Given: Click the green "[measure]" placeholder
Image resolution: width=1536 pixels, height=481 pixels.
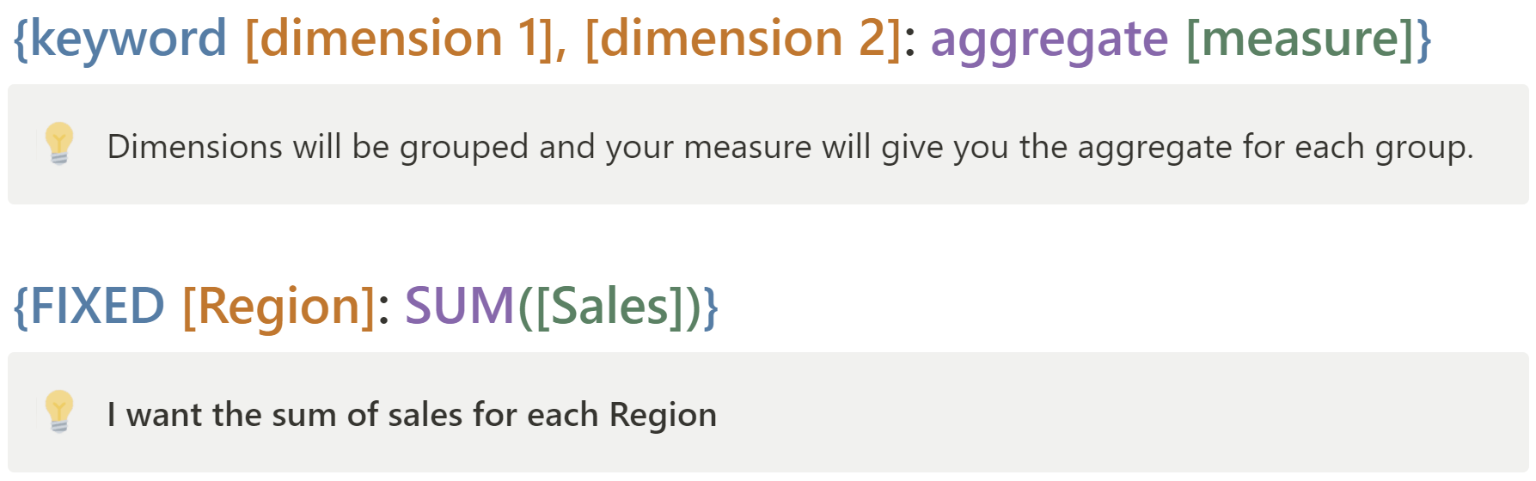Looking at the screenshot, I should (x=1300, y=40).
